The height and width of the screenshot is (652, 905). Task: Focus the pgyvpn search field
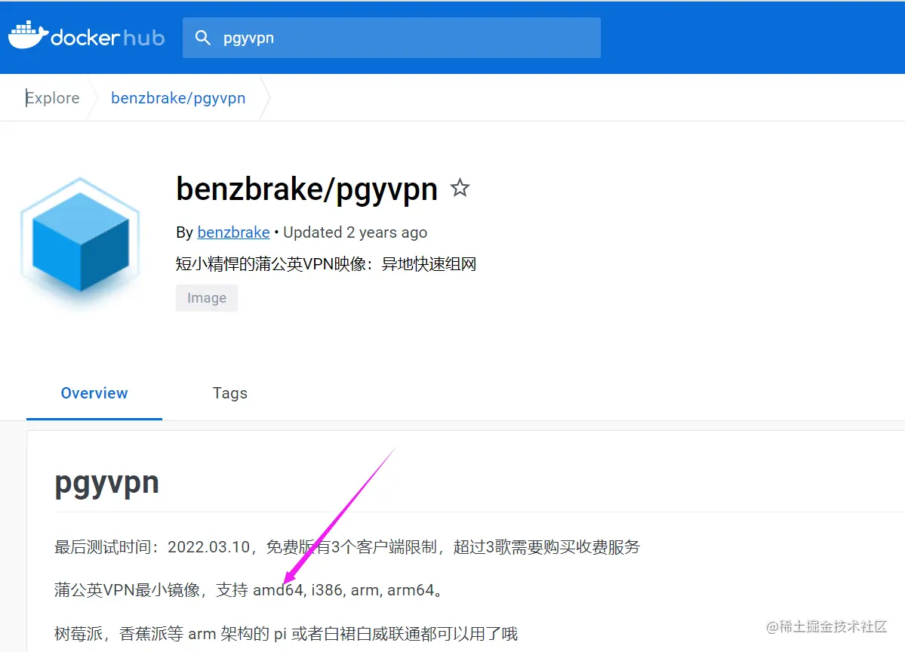(x=391, y=38)
